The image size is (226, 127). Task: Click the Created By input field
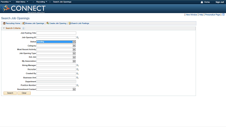[56, 73]
